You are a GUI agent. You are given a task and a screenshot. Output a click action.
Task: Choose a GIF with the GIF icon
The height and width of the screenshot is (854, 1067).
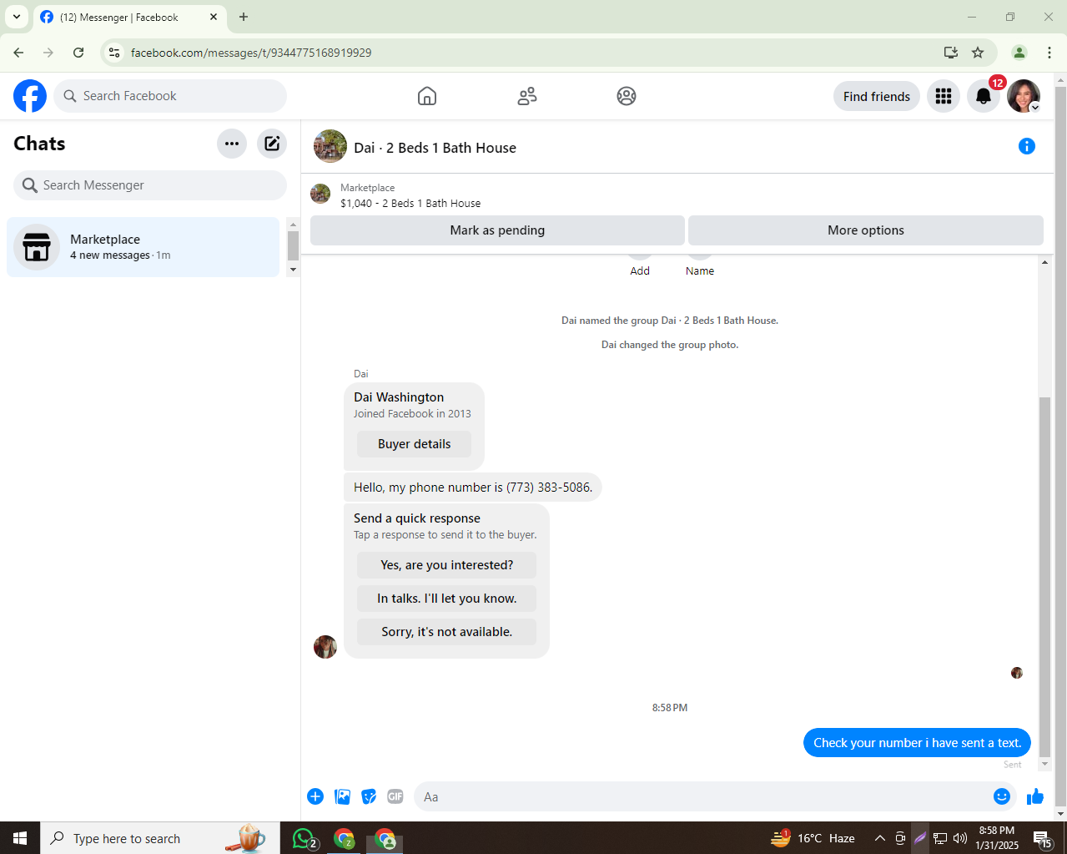click(x=395, y=796)
